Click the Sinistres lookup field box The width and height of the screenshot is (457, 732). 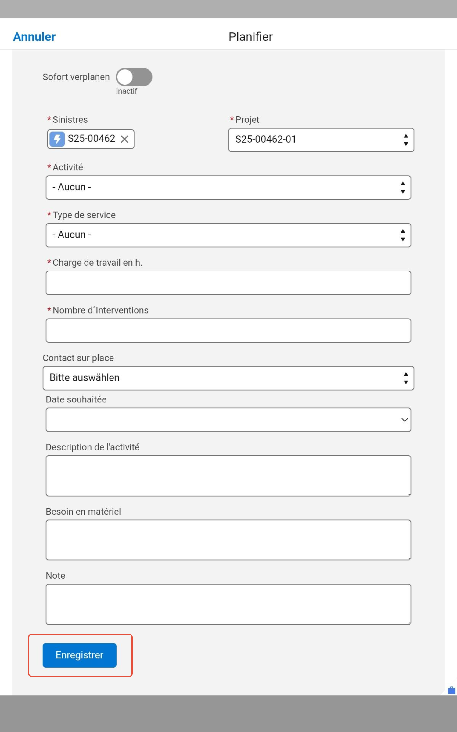coord(91,139)
